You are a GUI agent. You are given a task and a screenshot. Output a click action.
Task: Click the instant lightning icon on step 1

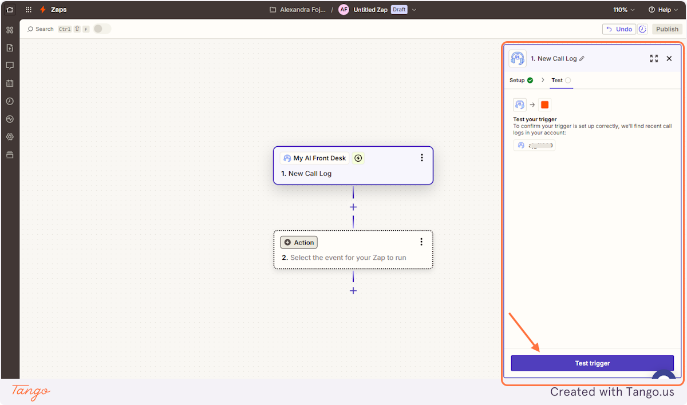pos(358,158)
